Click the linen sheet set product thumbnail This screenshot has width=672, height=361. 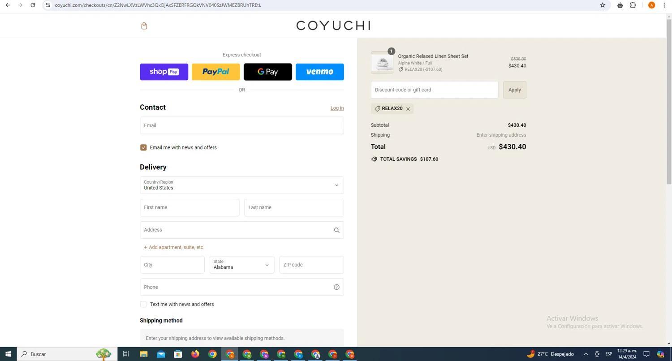click(x=382, y=62)
